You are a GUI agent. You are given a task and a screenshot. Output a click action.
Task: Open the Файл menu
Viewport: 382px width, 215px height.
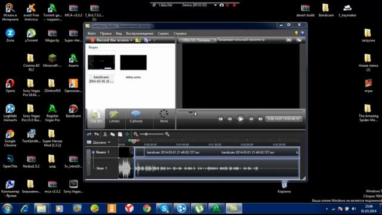[x=91, y=33]
